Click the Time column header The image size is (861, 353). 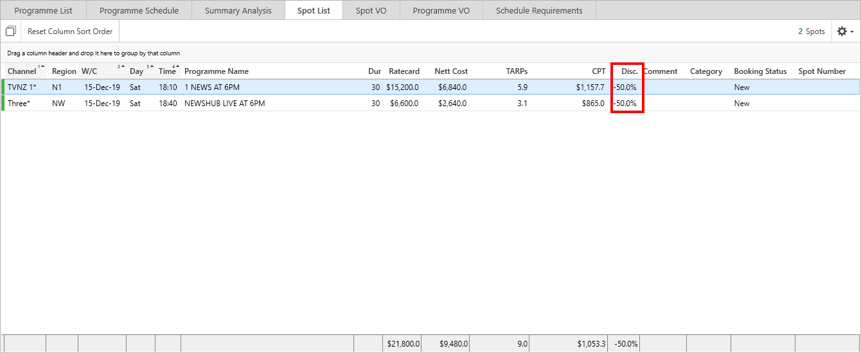(x=168, y=71)
